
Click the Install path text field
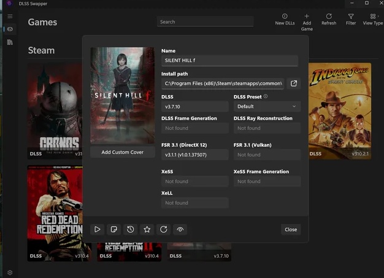(223, 83)
